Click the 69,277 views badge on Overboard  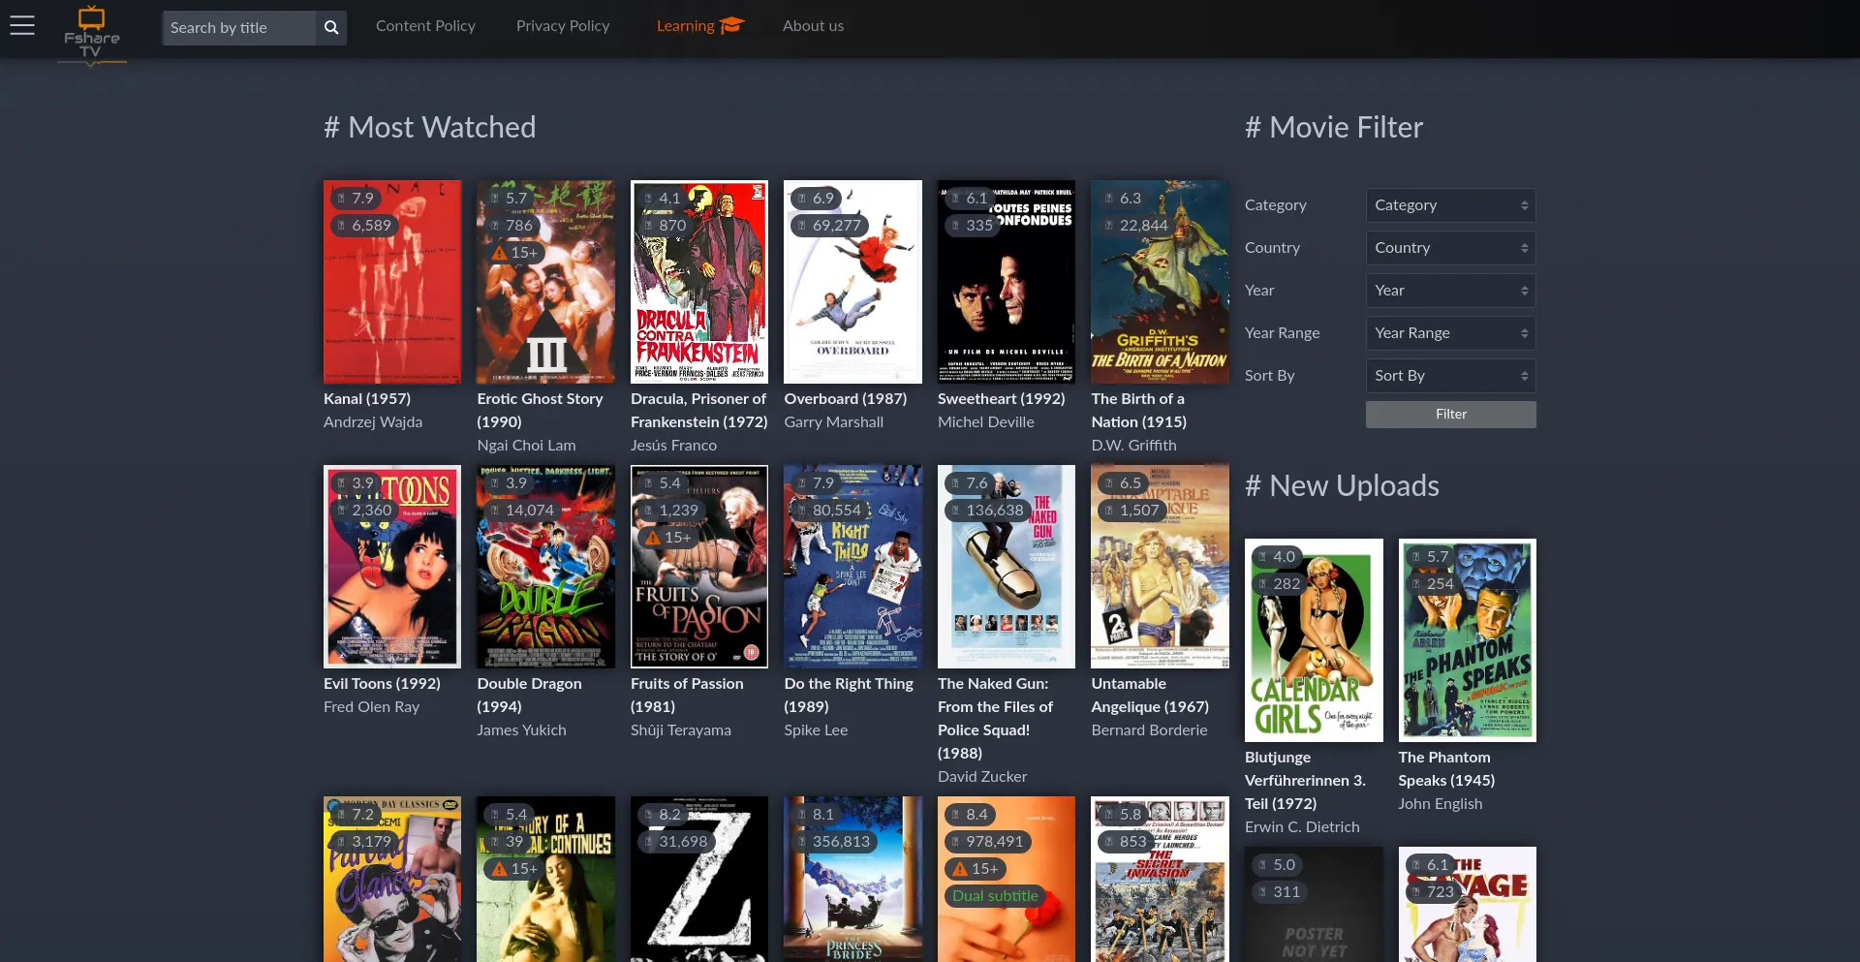click(828, 226)
